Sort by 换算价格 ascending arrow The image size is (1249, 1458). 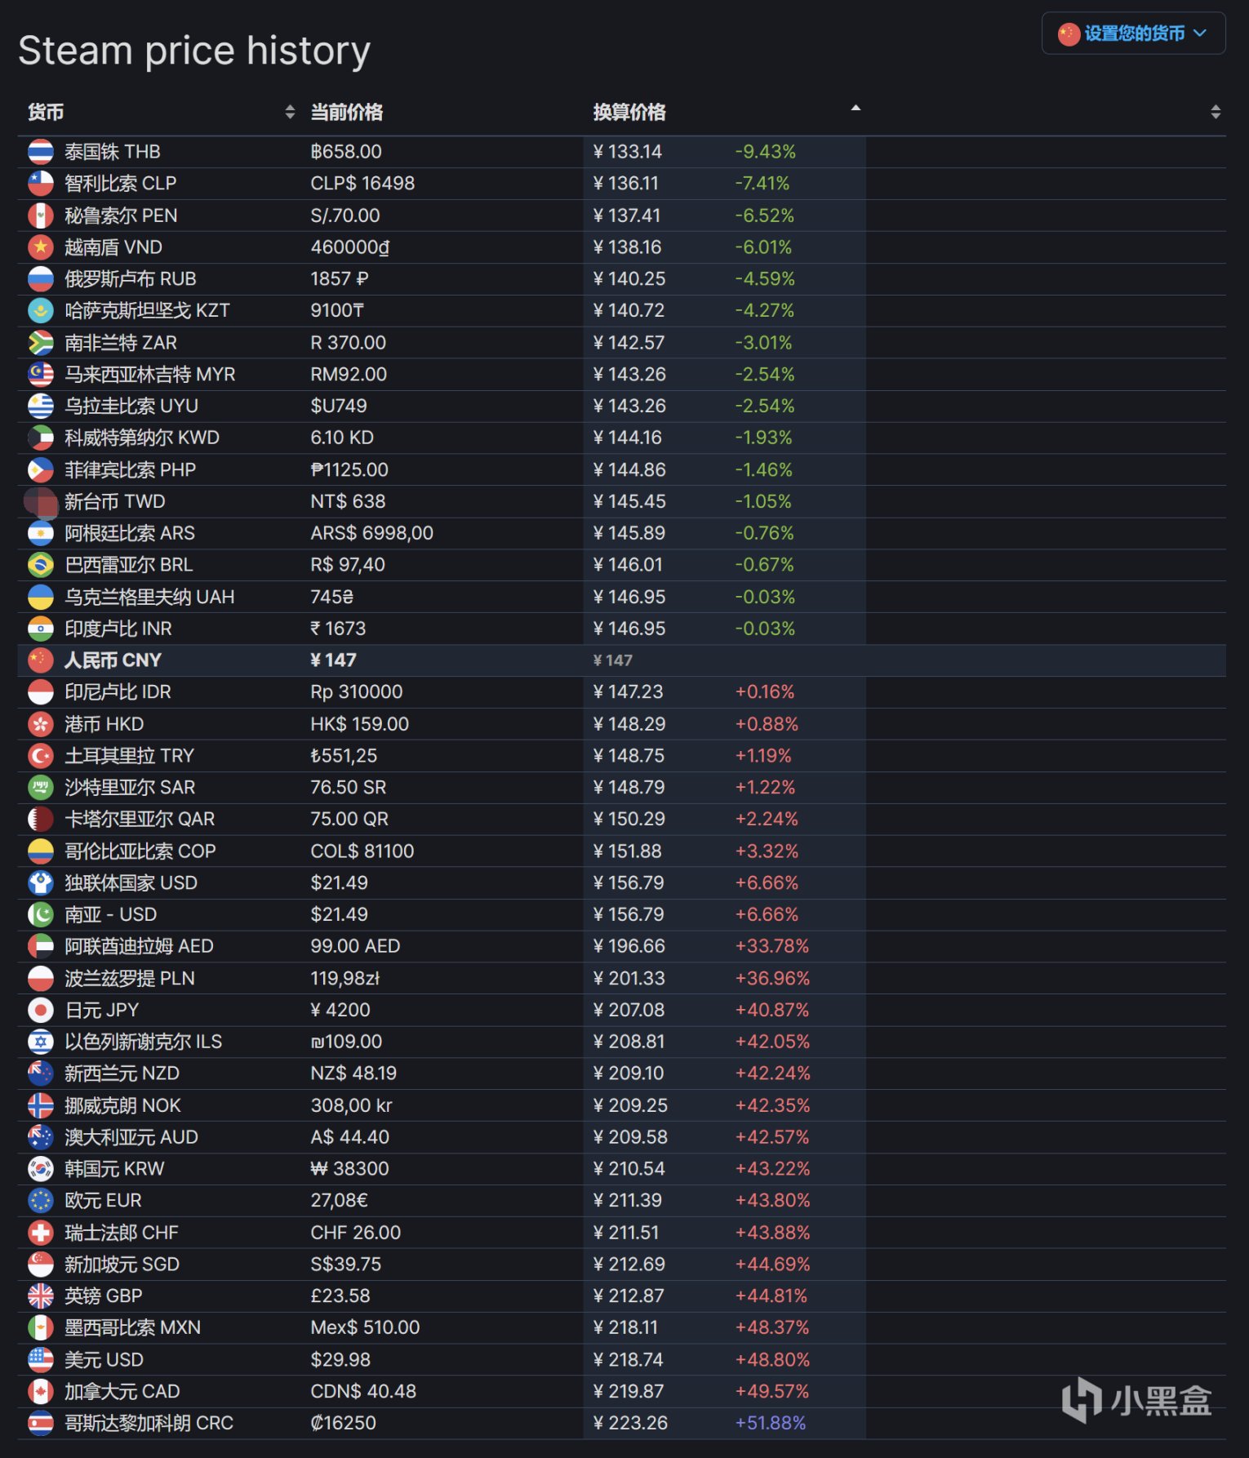(856, 108)
